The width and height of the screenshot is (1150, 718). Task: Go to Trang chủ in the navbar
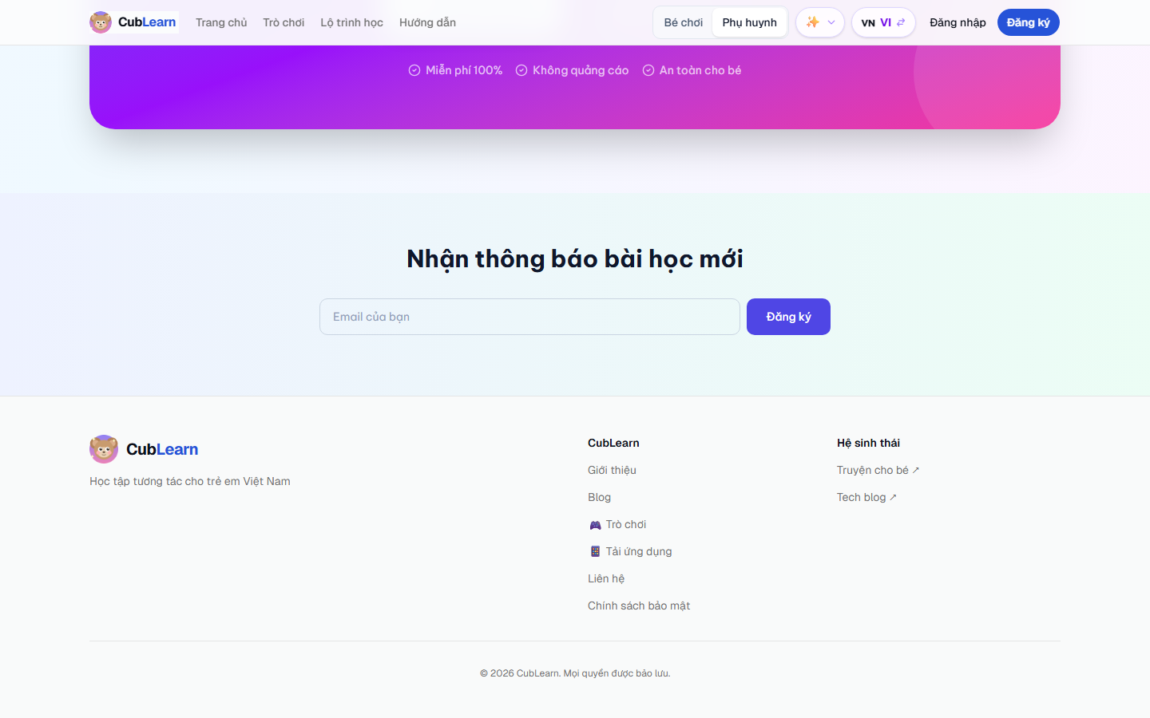tap(221, 22)
